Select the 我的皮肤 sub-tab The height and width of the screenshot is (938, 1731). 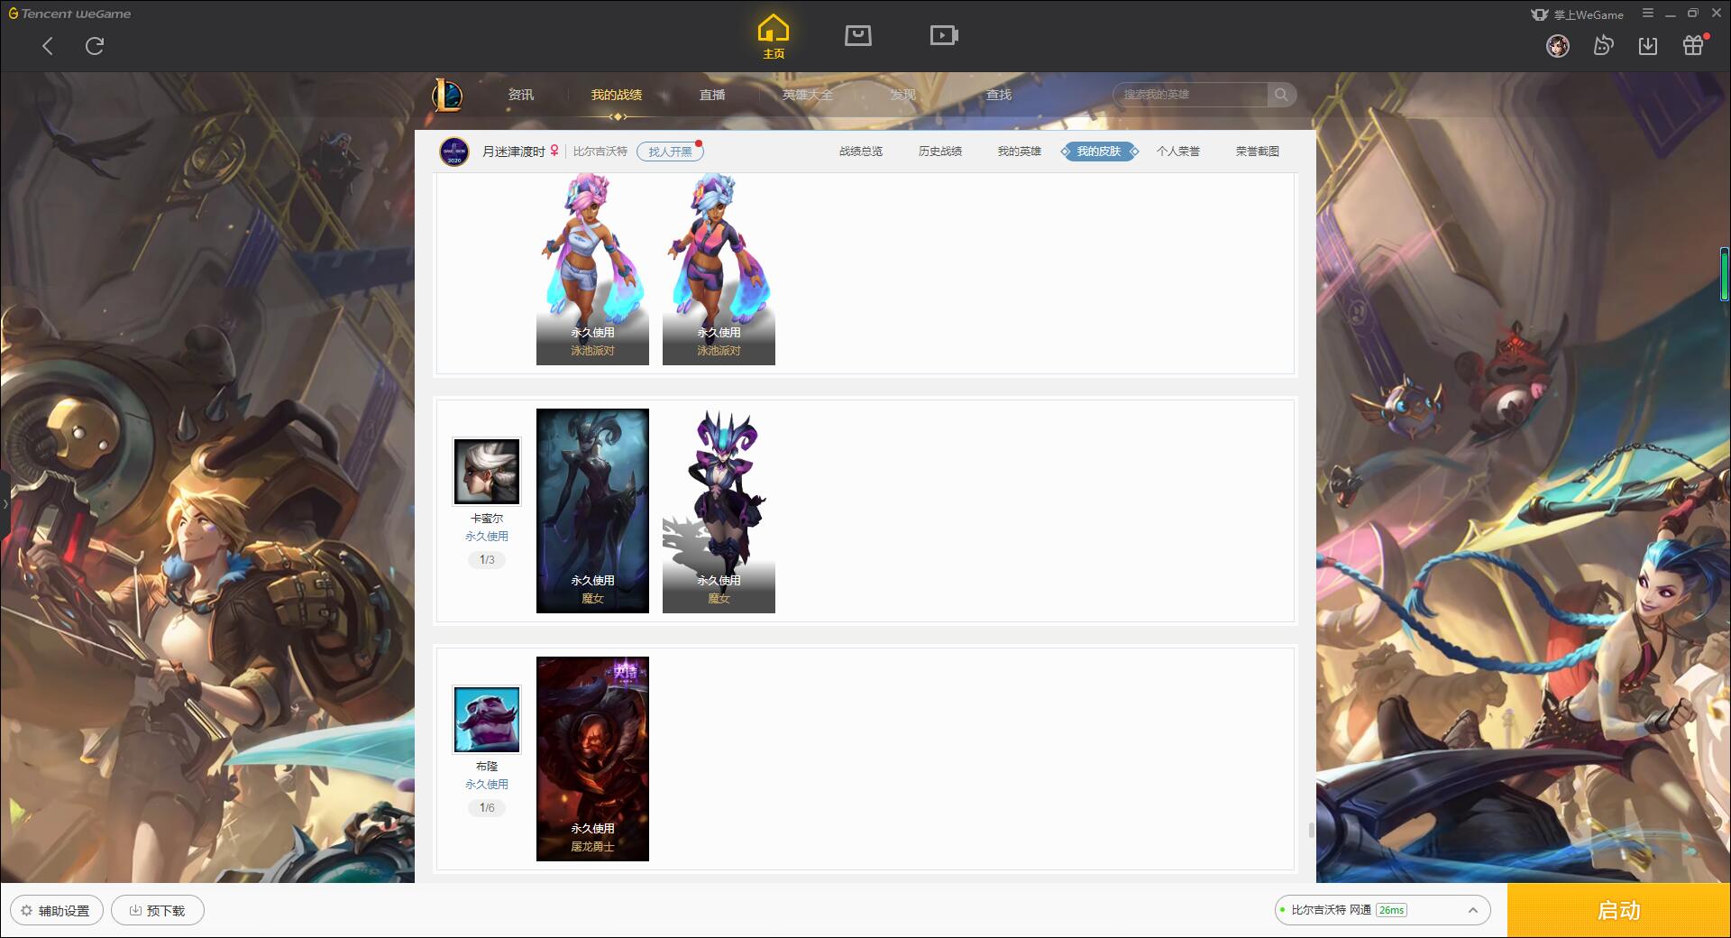(1099, 152)
